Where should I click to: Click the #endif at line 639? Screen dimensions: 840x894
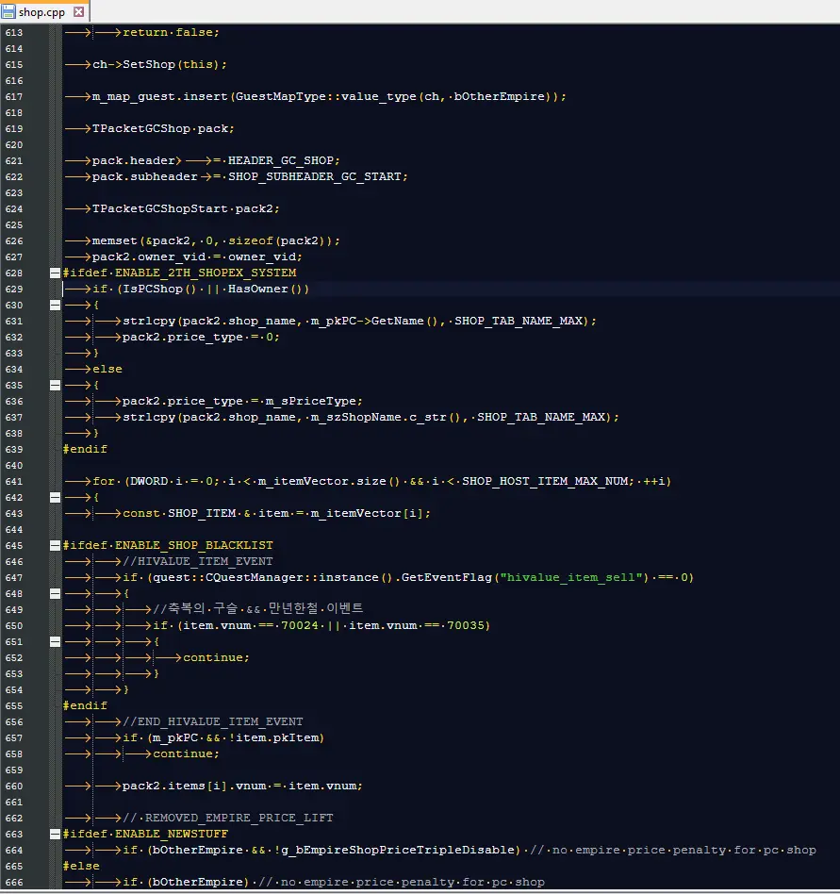(x=85, y=449)
